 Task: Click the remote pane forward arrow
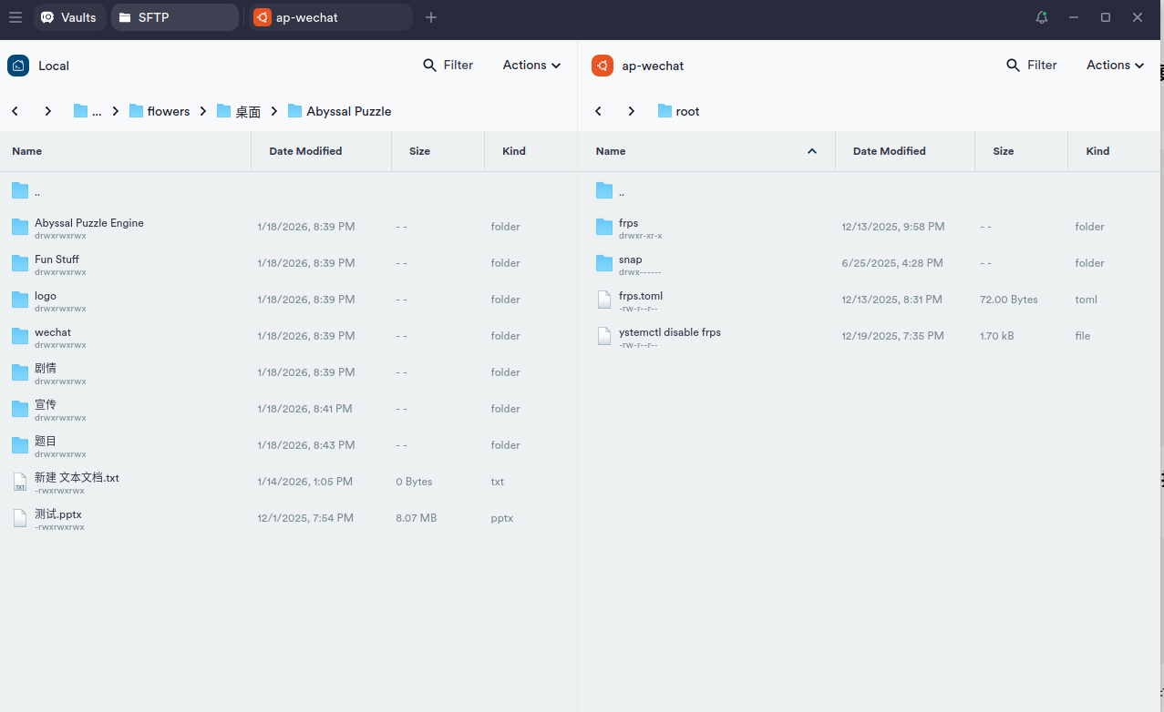[631, 111]
